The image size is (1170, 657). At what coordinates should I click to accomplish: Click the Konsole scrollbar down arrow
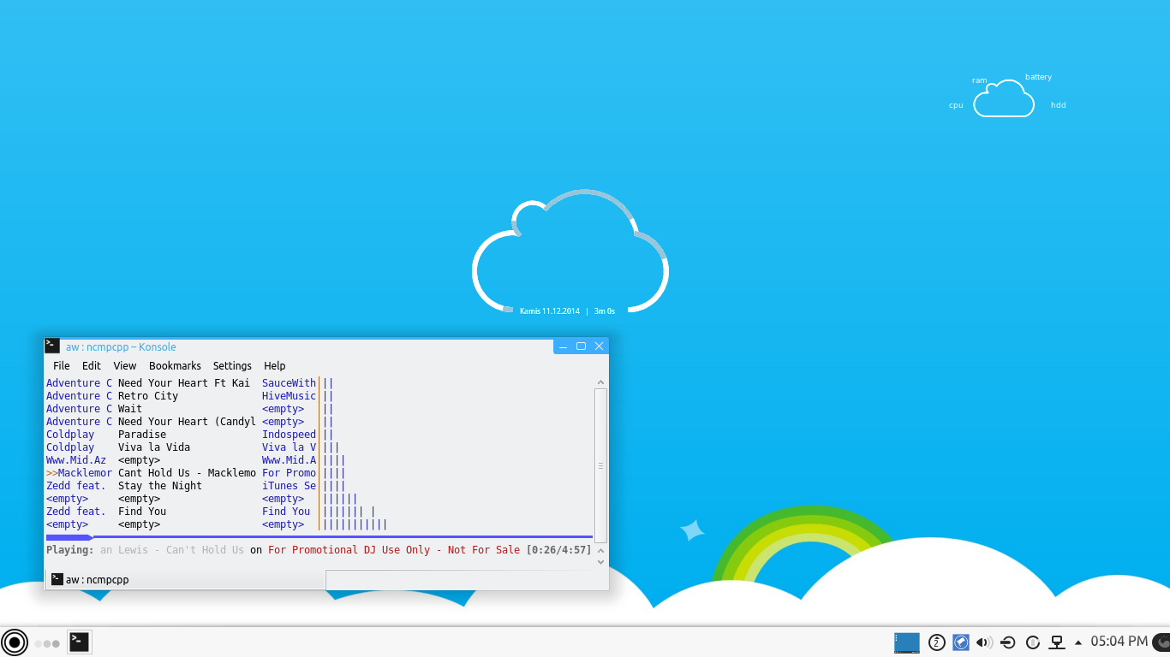point(600,562)
